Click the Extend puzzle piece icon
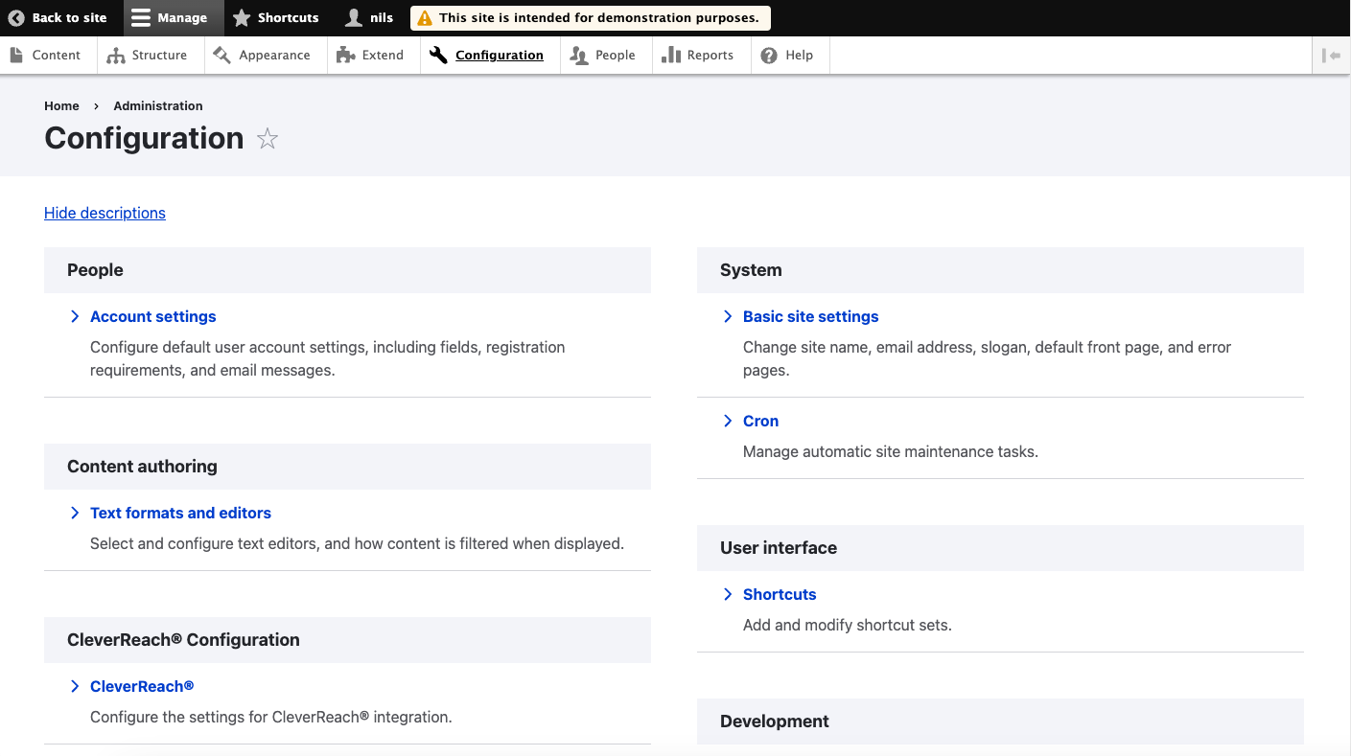 click(346, 56)
